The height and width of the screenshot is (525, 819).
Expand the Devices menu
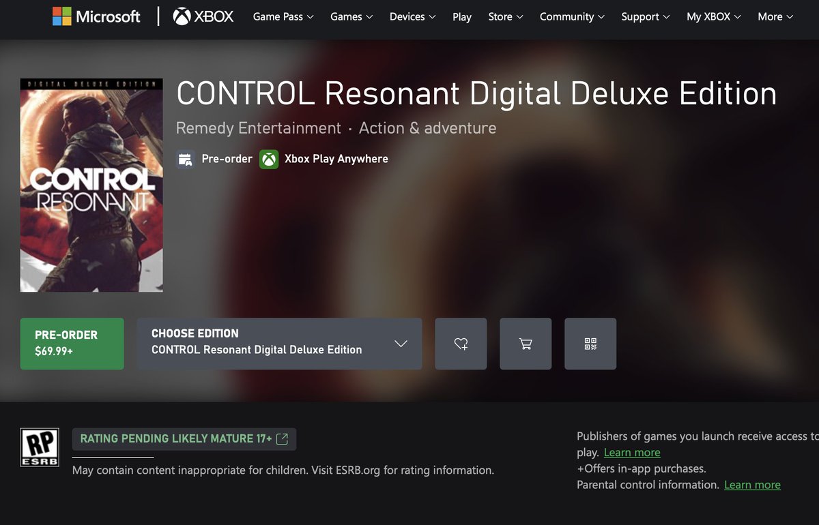(413, 16)
